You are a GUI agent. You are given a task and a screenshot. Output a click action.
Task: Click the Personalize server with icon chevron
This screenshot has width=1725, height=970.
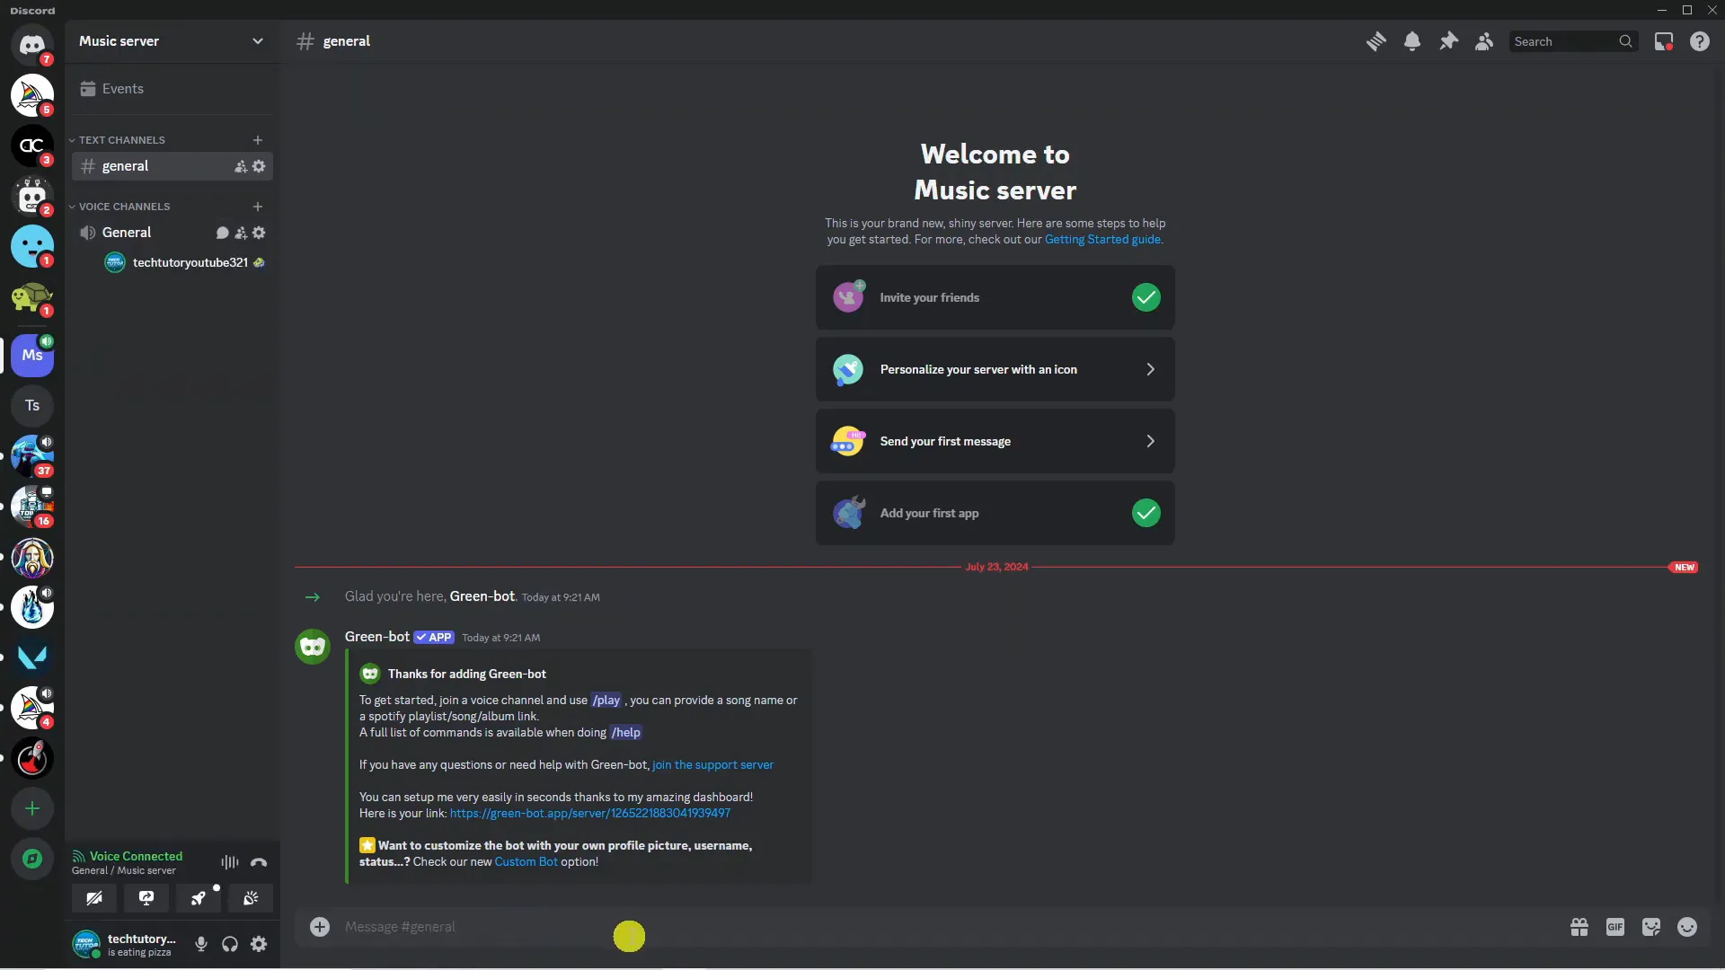(x=1149, y=369)
